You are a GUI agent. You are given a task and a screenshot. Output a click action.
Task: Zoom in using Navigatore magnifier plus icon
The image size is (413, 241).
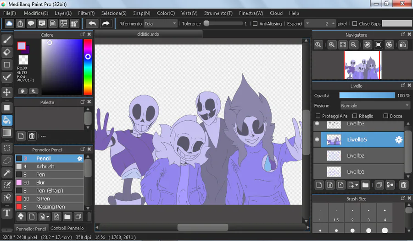332,45
